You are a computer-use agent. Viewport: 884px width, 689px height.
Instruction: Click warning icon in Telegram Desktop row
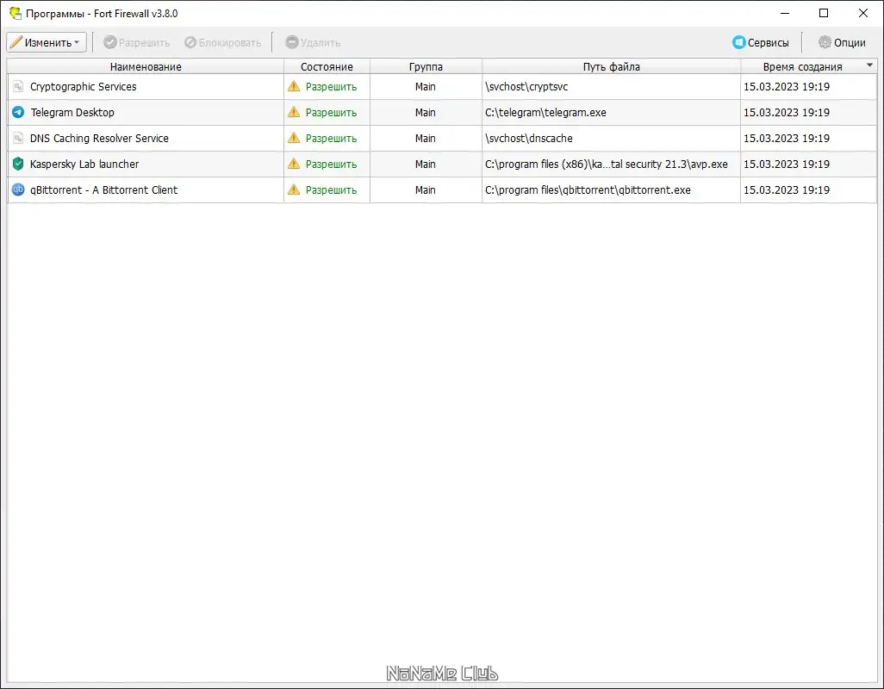click(x=294, y=112)
